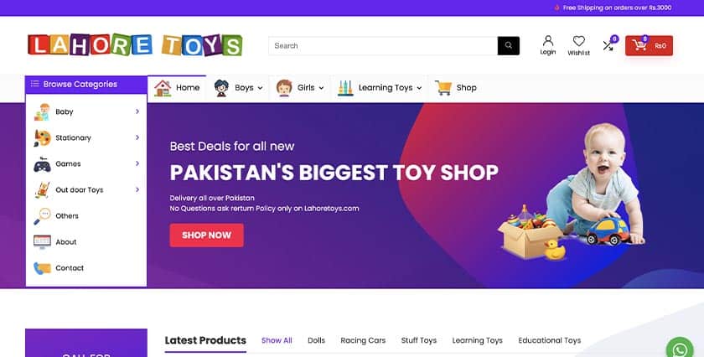704x357 pixels.
Task: Expand the Baby category arrow
Action: coord(137,111)
